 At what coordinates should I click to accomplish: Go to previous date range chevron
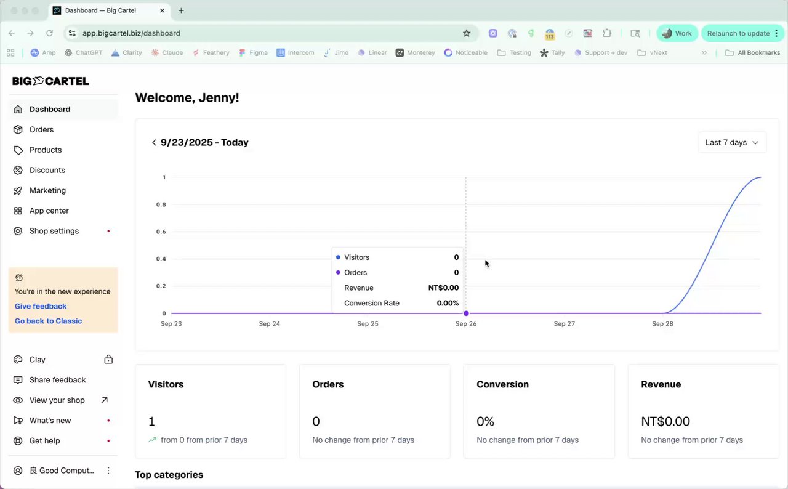point(154,143)
